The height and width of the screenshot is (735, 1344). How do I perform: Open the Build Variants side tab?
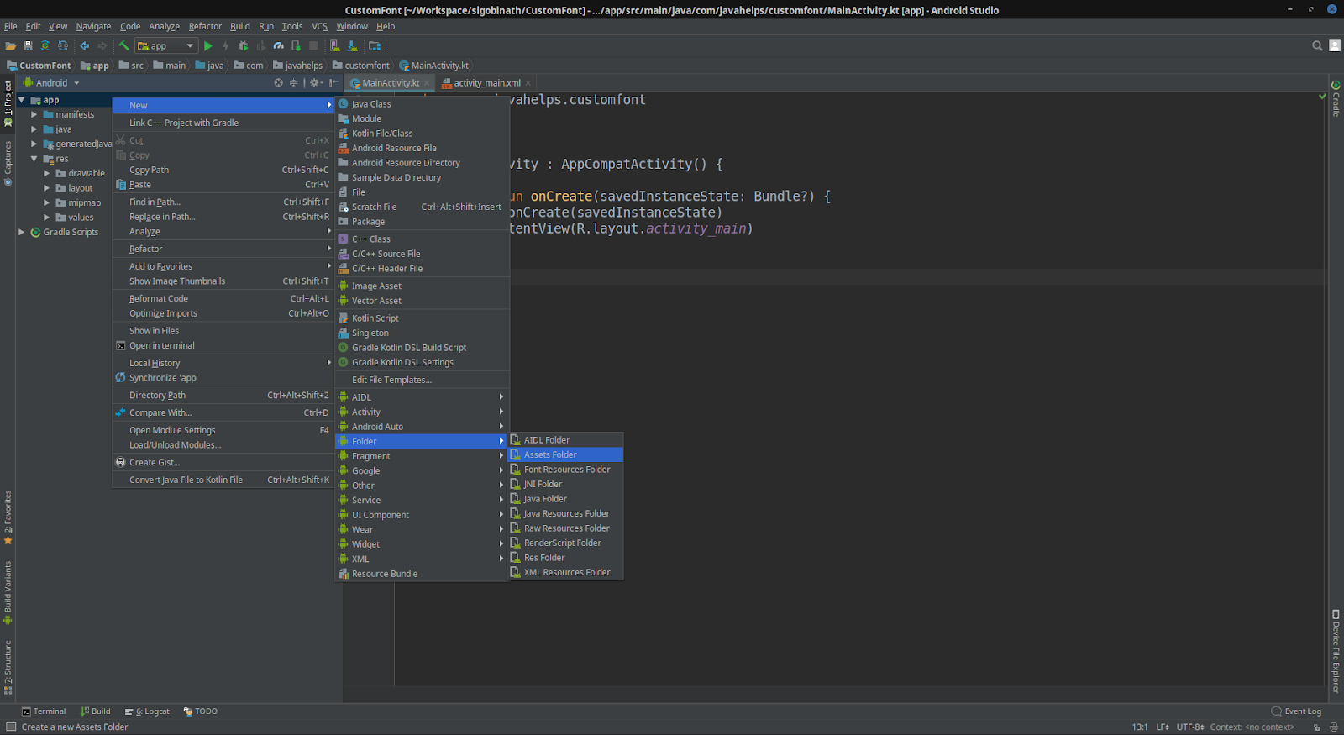click(x=8, y=593)
